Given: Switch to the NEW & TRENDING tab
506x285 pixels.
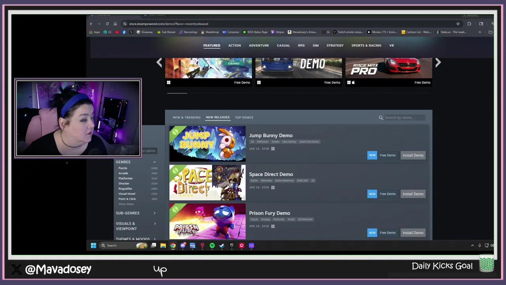Looking at the screenshot, I should (x=187, y=118).
